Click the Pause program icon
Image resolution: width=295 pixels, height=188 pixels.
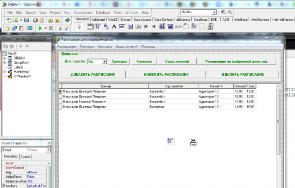coord(51,28)
